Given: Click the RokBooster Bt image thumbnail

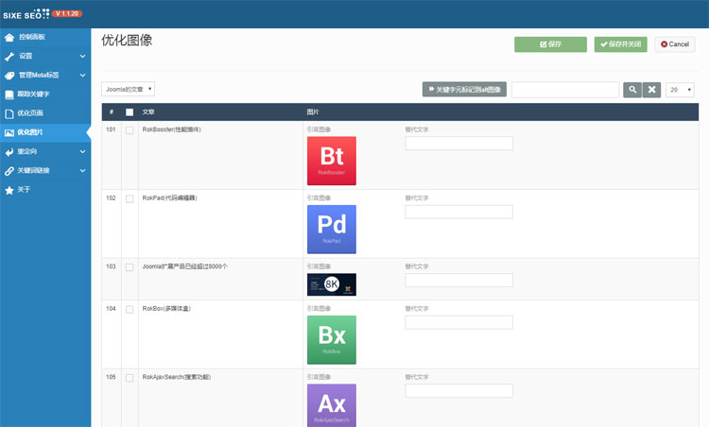Looking at the screenshot, I should (332, 161).
